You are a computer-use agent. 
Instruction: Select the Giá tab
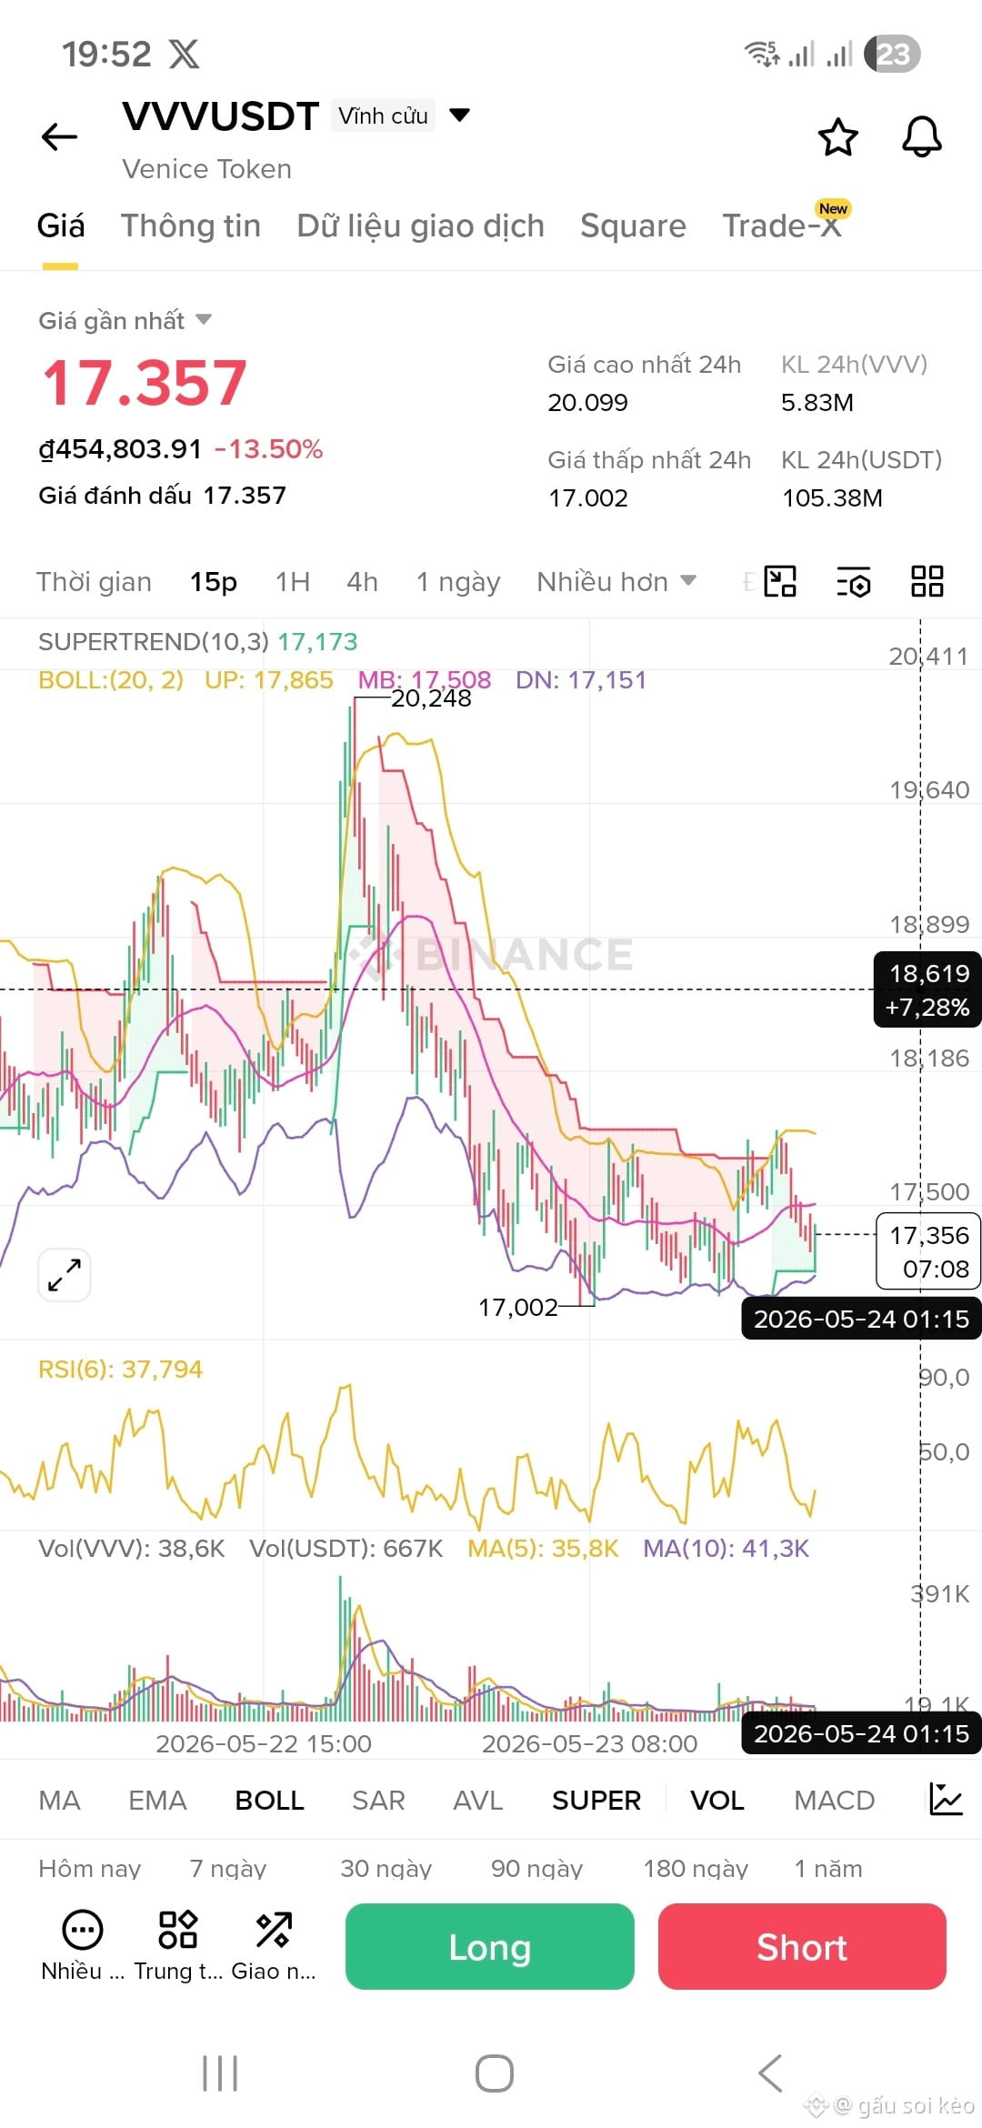pos(61,226)
